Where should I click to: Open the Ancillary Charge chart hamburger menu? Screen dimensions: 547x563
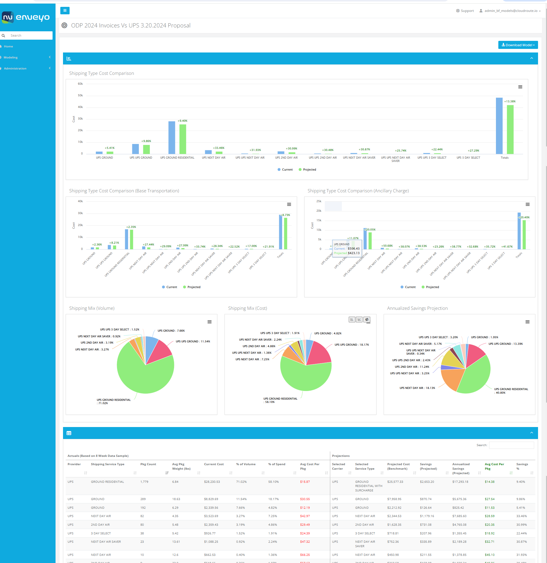click(x=527, y=204)
